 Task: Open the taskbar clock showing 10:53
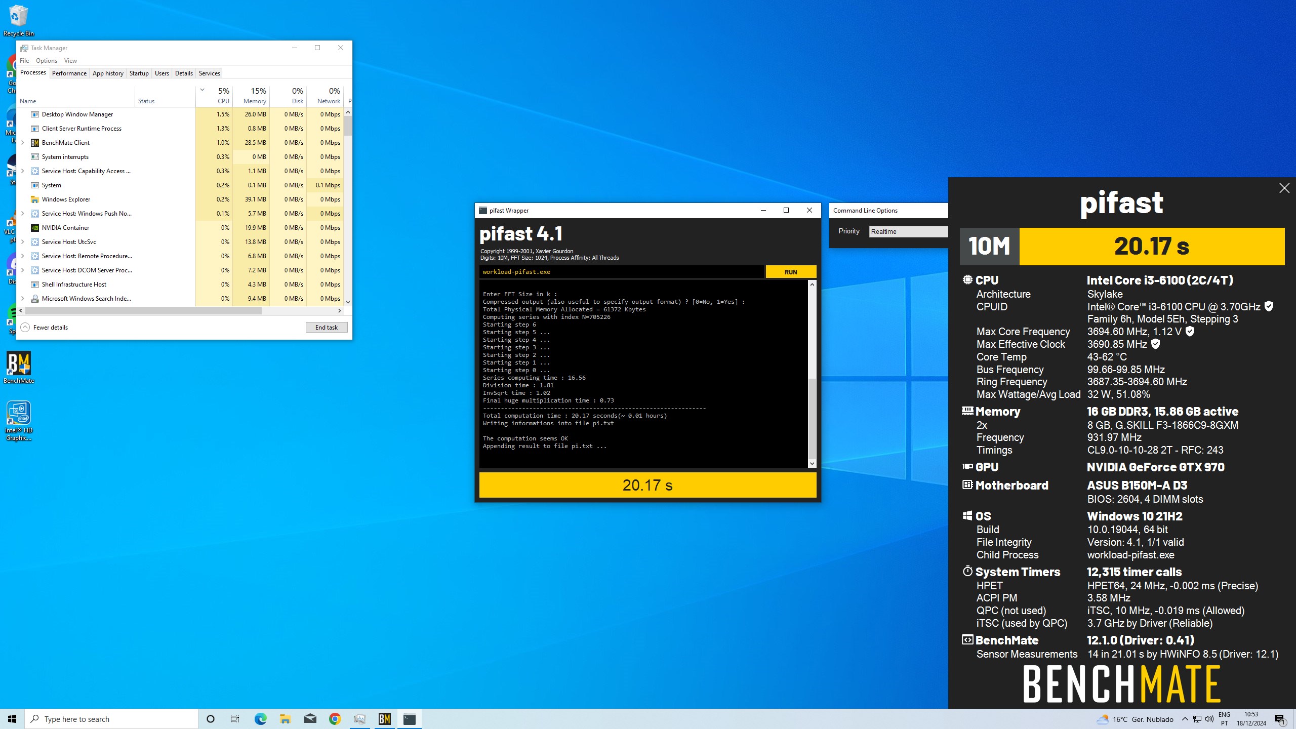1251,719
